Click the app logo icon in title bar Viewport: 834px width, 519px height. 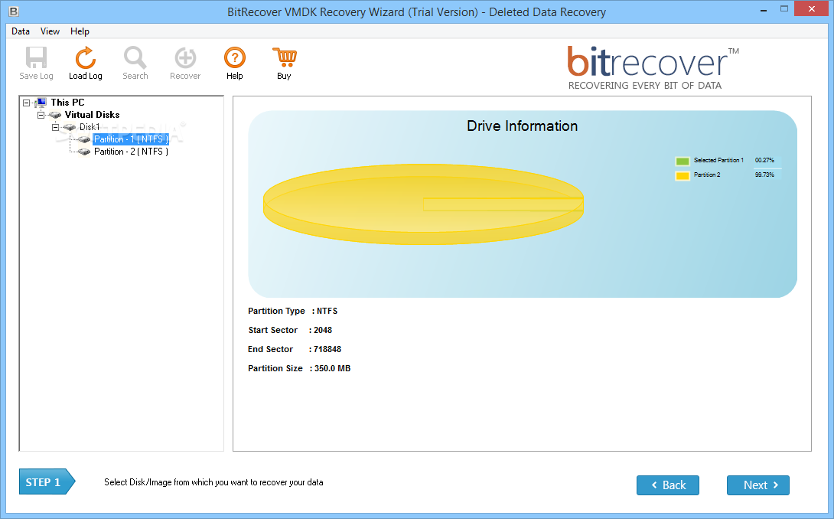[13, 11]
